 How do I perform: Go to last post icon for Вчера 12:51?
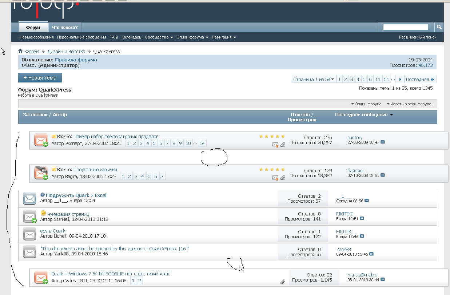point(362,218)
